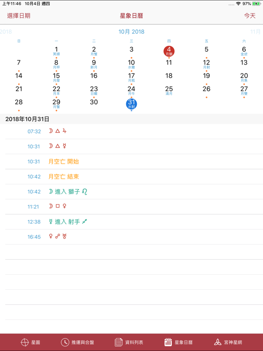Tap the battery icon in status bar
Screen dimensions: 263x351
click(256, 4)
